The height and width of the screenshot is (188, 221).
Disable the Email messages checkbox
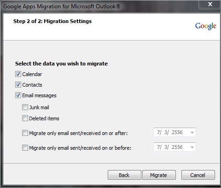(x=18, y=95)
